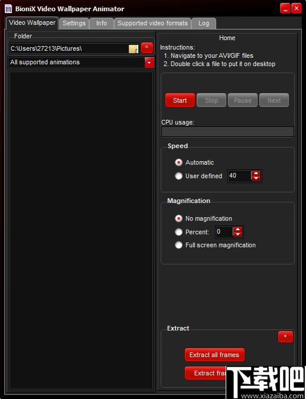Click the CPU usage progress bar

point(227,132)
